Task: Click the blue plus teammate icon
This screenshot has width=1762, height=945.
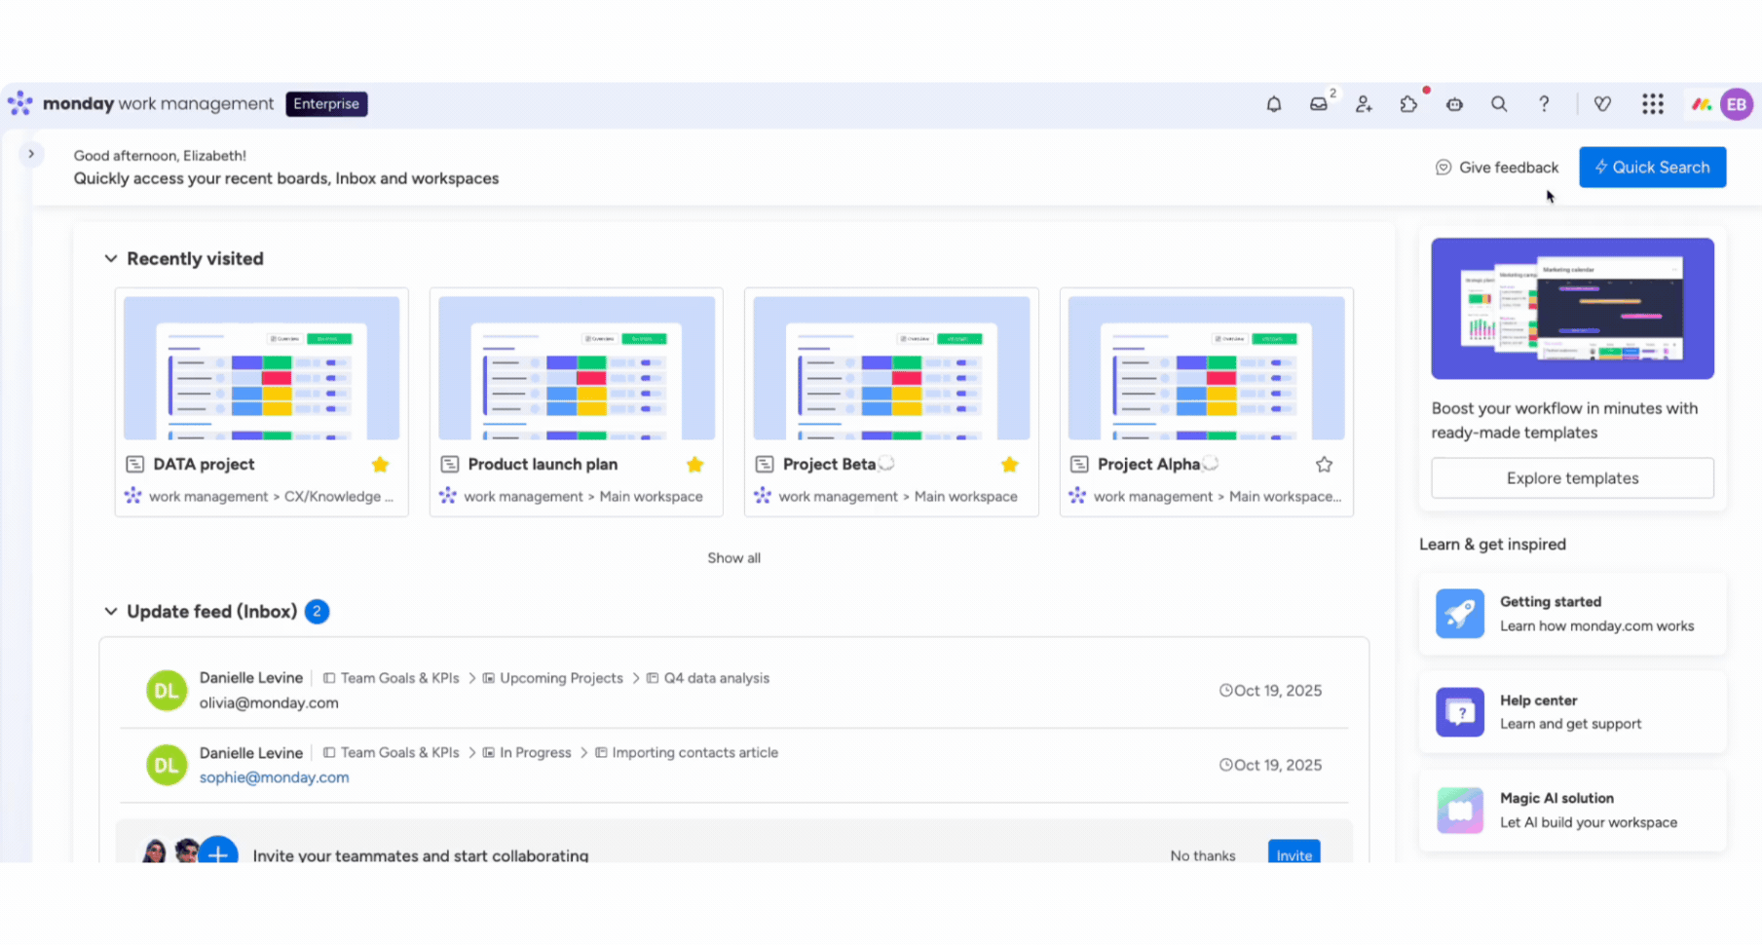Action: click(218, 851)
